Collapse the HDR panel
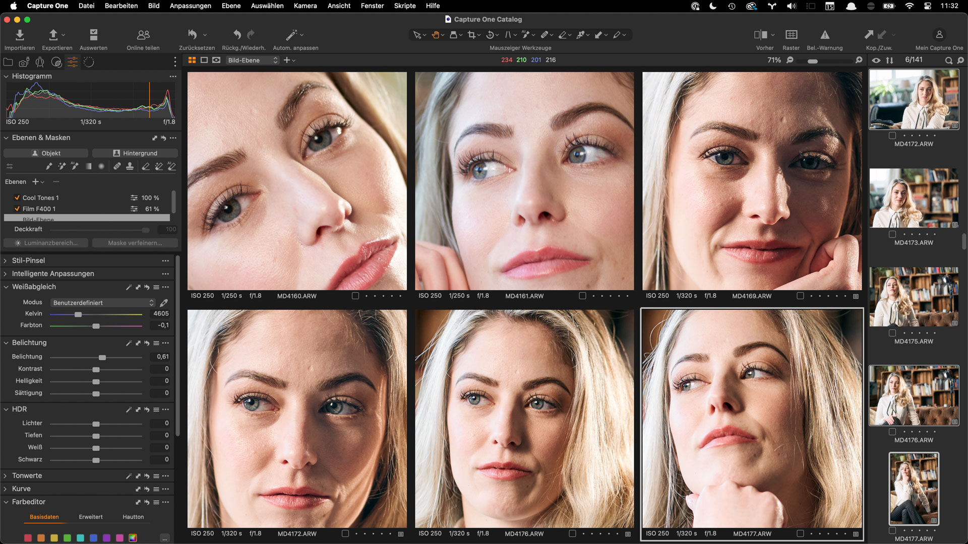This screenshot has width=968, height=544. (x=6, y=409)
